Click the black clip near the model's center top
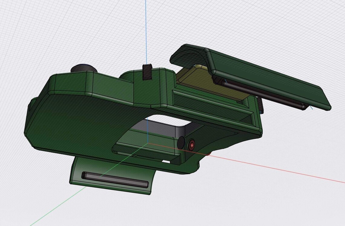This screenshot has height=226, width=345. click(x=146, y=73)
